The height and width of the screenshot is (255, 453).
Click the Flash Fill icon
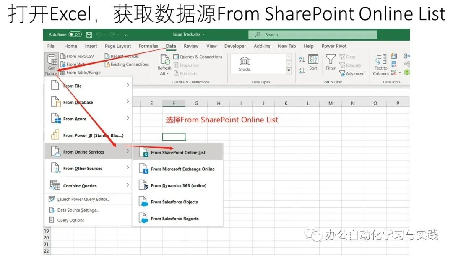[x=394, y=56]
